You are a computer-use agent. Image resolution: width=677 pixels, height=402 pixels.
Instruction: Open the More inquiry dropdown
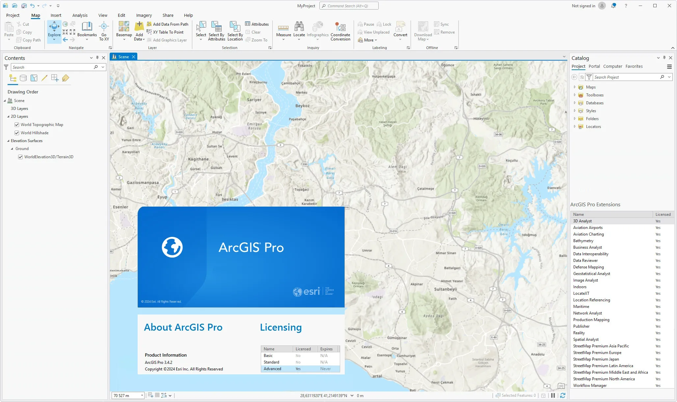coord(367,40)
